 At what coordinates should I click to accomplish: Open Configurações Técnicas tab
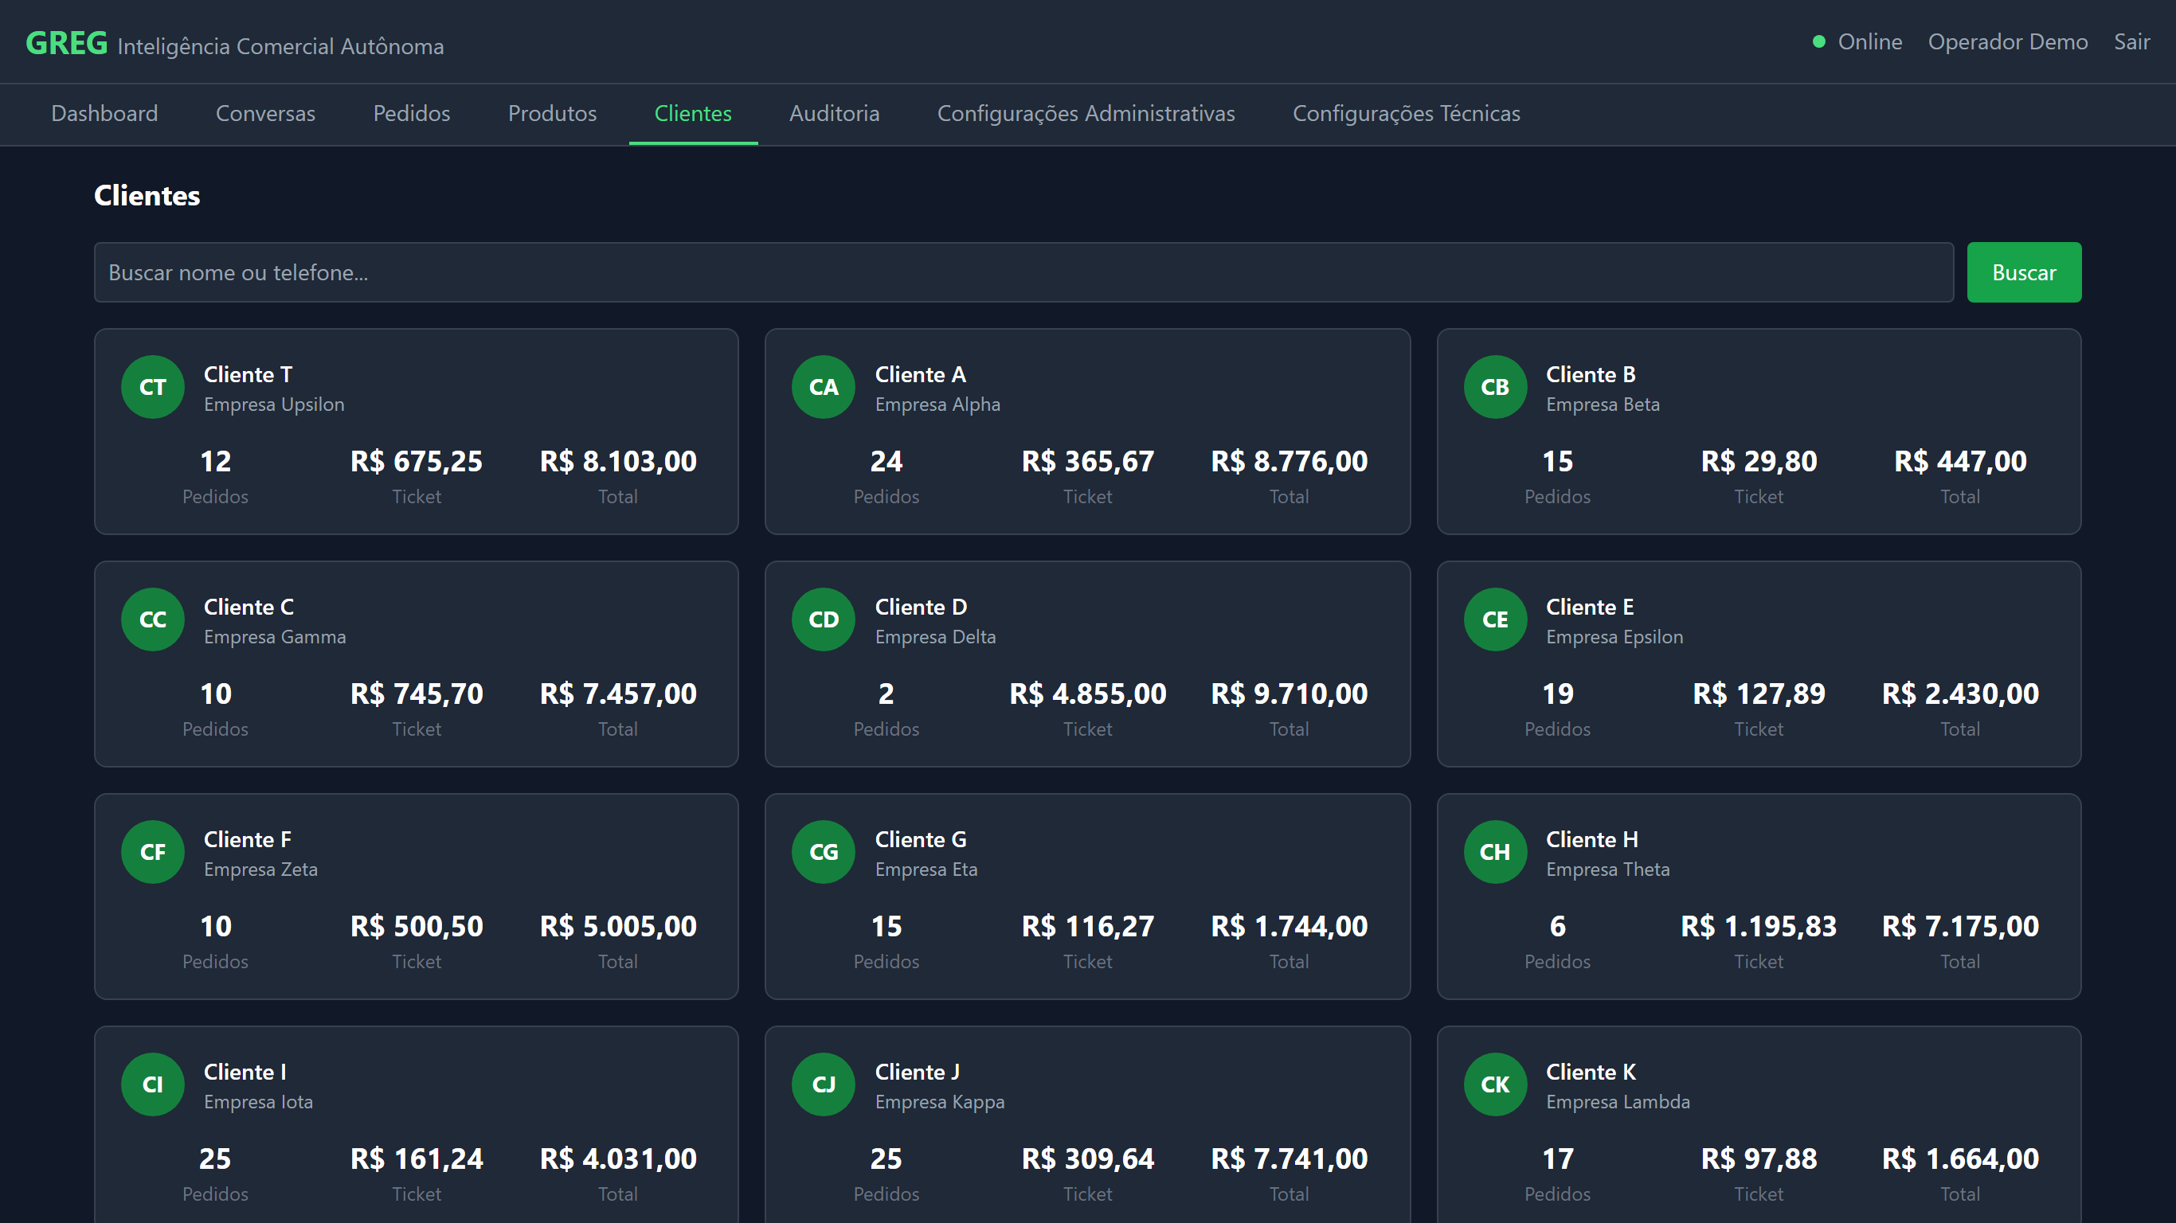1406,113
